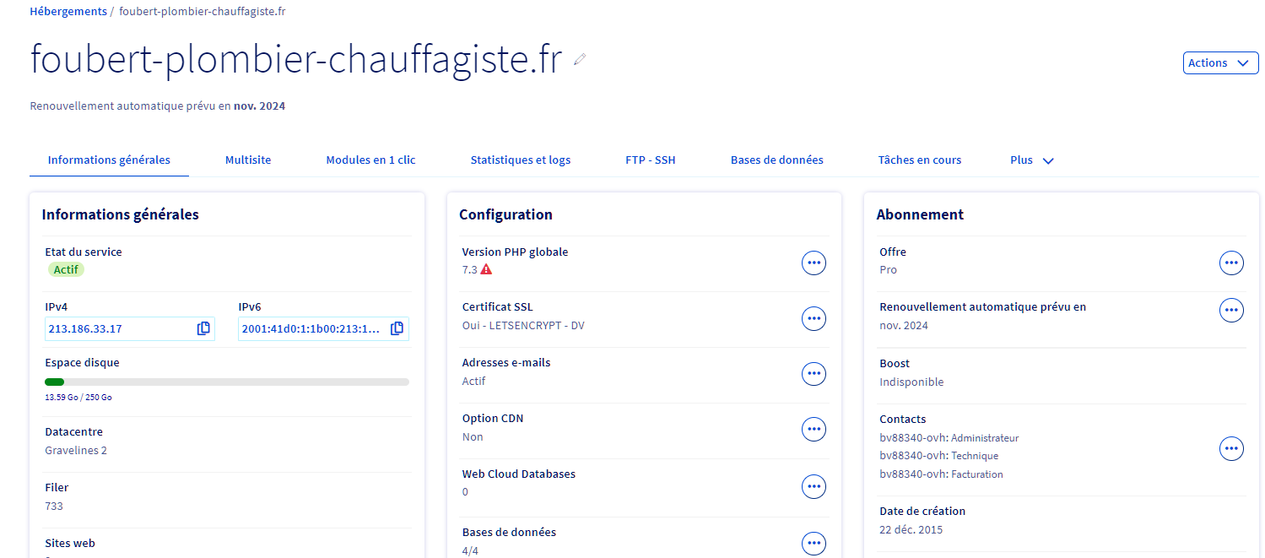This screenshot has height=558, width=1265.
Task: Open options for Renouvellement automatique row
Action: click(x=1232, y=310)
